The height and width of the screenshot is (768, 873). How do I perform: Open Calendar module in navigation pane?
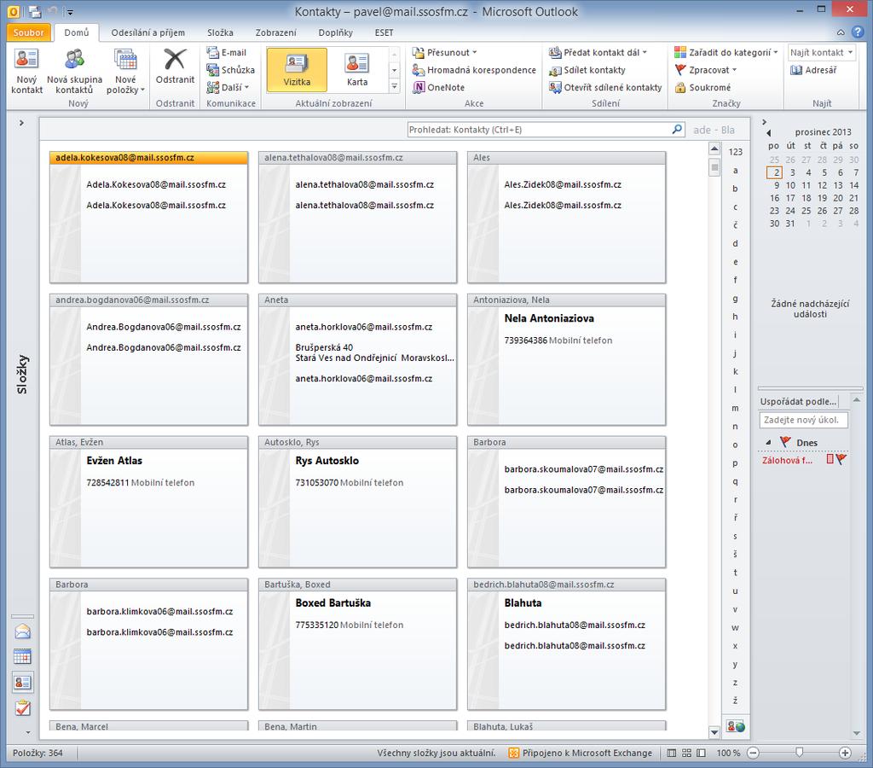pyautogui.click(x=23, y=656)
